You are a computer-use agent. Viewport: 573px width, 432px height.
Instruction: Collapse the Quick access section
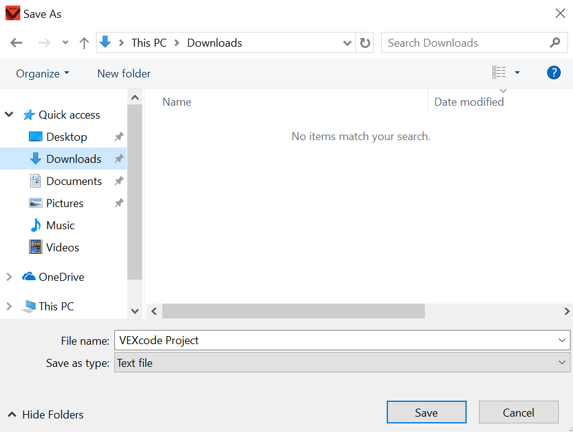(x=9, y=114)
